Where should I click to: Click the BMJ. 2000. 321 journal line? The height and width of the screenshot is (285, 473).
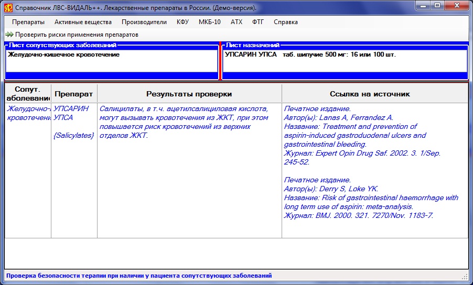pyautogui.click(x=359, y=216)
